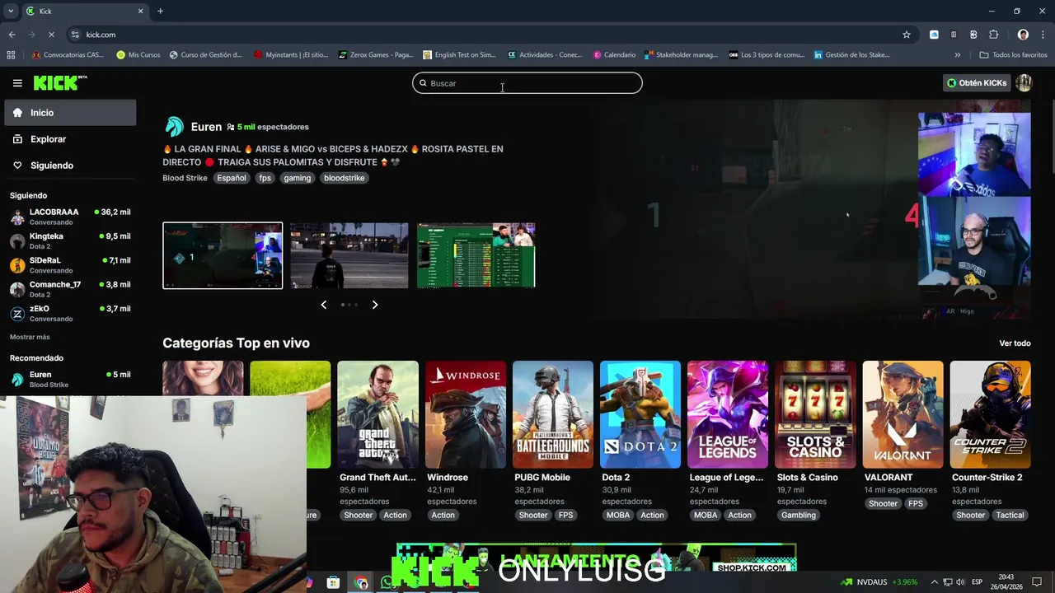Open SiDeRaL's channel in Siguiendo
The height and width of the screenshot is (593, 1055).
pos(70,265)
